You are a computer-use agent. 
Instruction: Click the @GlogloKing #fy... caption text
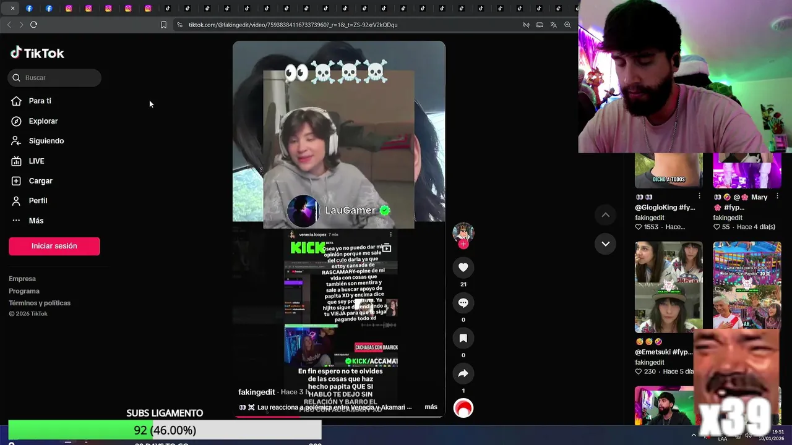665,208
